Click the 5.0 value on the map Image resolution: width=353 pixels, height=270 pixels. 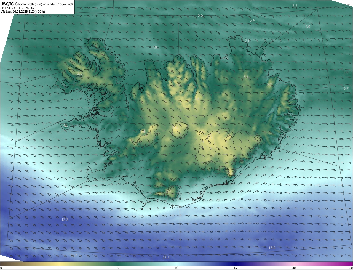(x=346, y=72)
